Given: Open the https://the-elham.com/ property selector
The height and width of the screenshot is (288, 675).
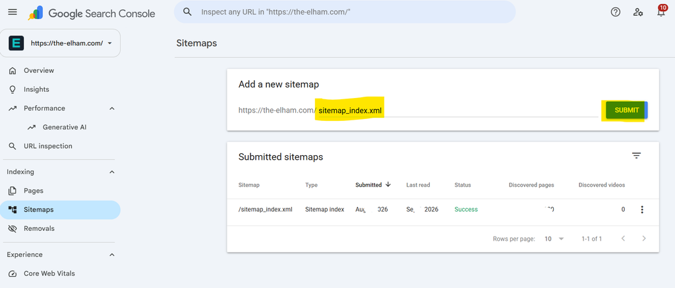Looking at the screenshot, I should 60,43.
